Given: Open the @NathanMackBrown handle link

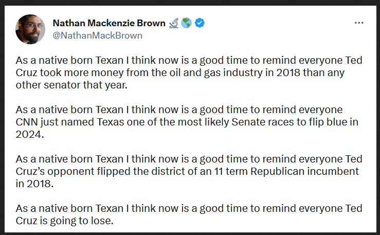Looking at the screenshot, I should pyautogui.click(x=97, y=35).
